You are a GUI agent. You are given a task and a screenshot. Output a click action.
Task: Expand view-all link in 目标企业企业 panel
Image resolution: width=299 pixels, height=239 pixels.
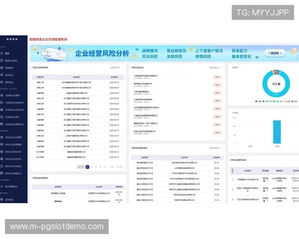215,68
